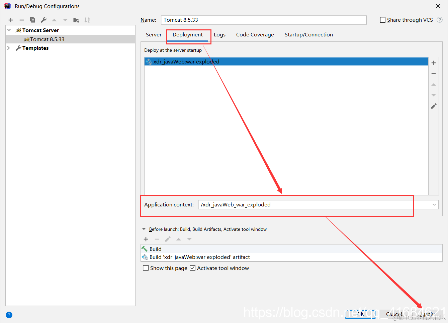Remove selected configuration with minus icon
Image resolution: width=448 pixels, height=323 pixels.
(x=22, y=20)
